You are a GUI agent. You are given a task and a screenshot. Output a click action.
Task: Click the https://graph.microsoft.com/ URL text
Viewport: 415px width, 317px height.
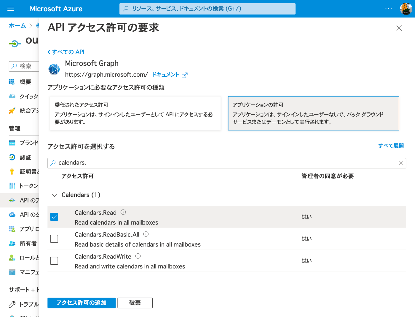(x=106, y=75)
